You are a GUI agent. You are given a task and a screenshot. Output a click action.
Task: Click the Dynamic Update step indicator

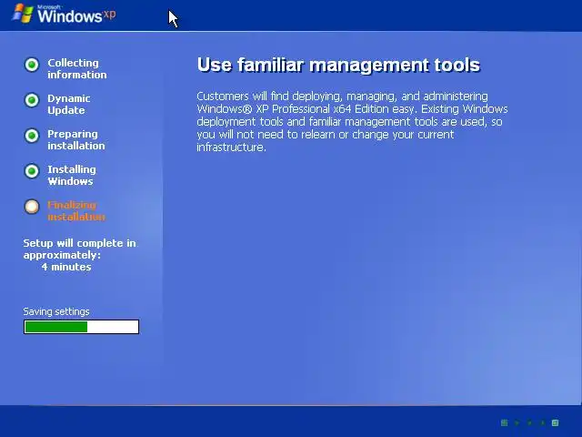32,100
